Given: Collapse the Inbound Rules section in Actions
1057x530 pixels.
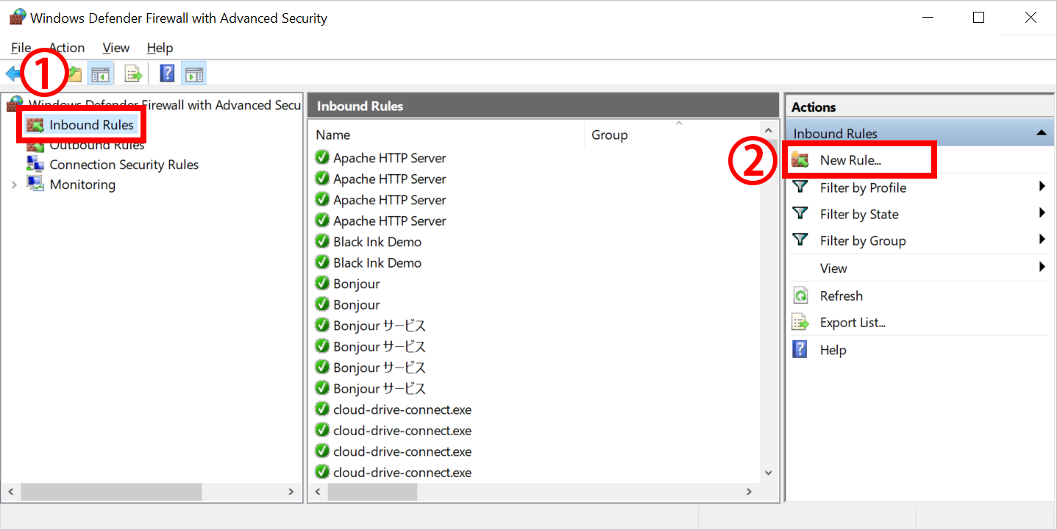Looking at the screenshot, I should (x=1041, y=133).
